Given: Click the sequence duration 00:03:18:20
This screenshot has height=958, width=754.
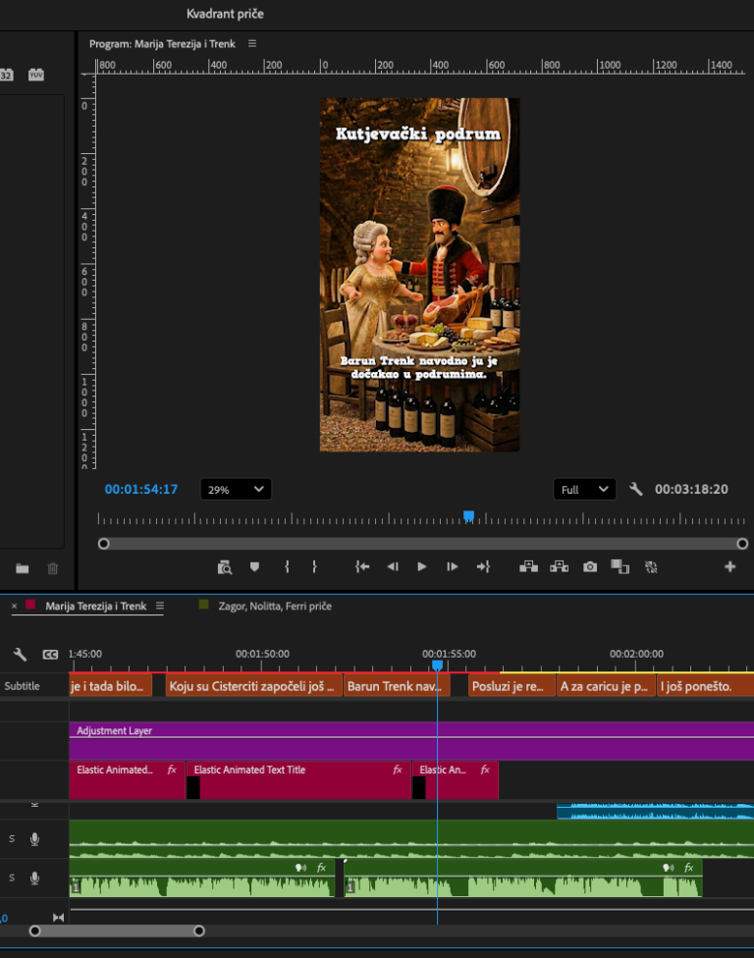Looking at the screenshot, I should pyautogui.click(x=692, y=490).
